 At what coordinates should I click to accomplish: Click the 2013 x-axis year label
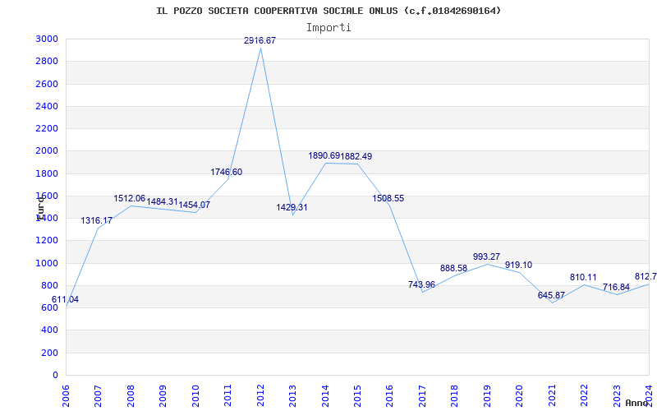(292, 396)
